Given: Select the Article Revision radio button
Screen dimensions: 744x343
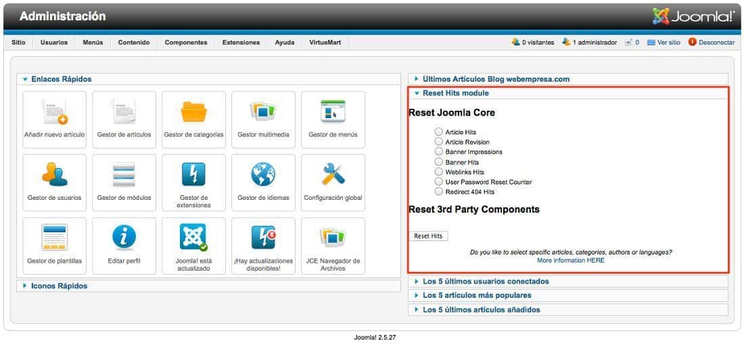Looking at the screenshot, I should tap(438, 142).
